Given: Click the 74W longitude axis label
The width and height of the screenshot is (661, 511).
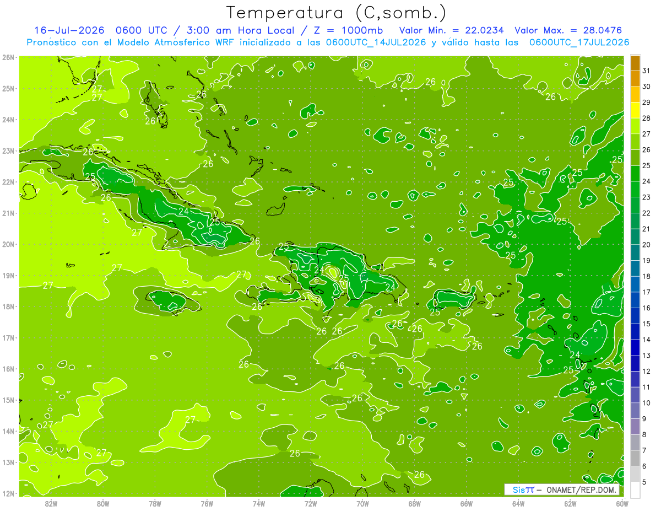Looking at the screenshot, I should 259,503.
